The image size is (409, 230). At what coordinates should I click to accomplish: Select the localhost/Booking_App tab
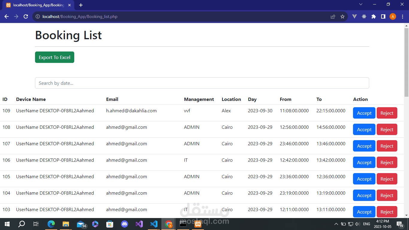pos(39,5)
